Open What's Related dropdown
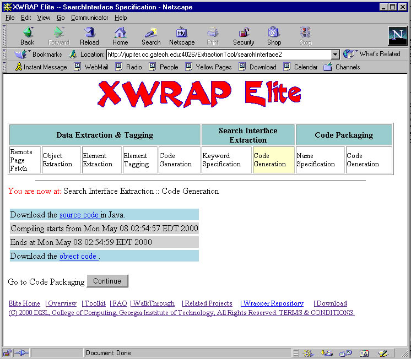This screenshot has width=411, height=359. tap(372, 54)
